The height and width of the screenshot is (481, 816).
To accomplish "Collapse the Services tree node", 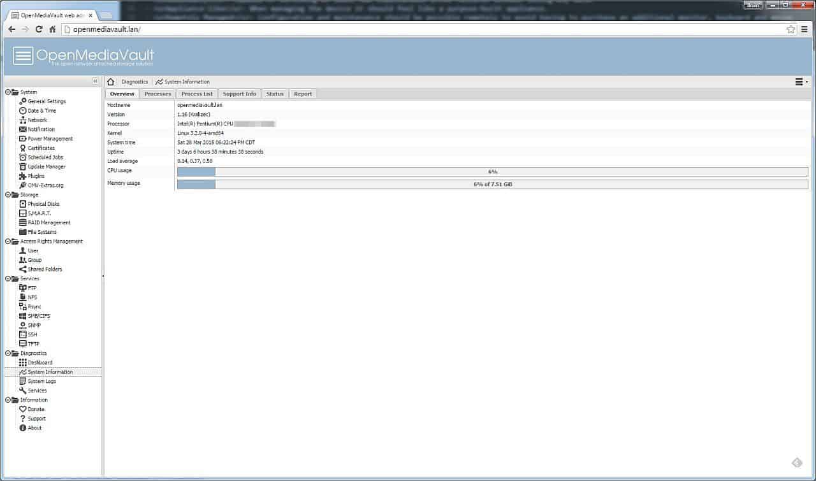I will pos(8,279).
